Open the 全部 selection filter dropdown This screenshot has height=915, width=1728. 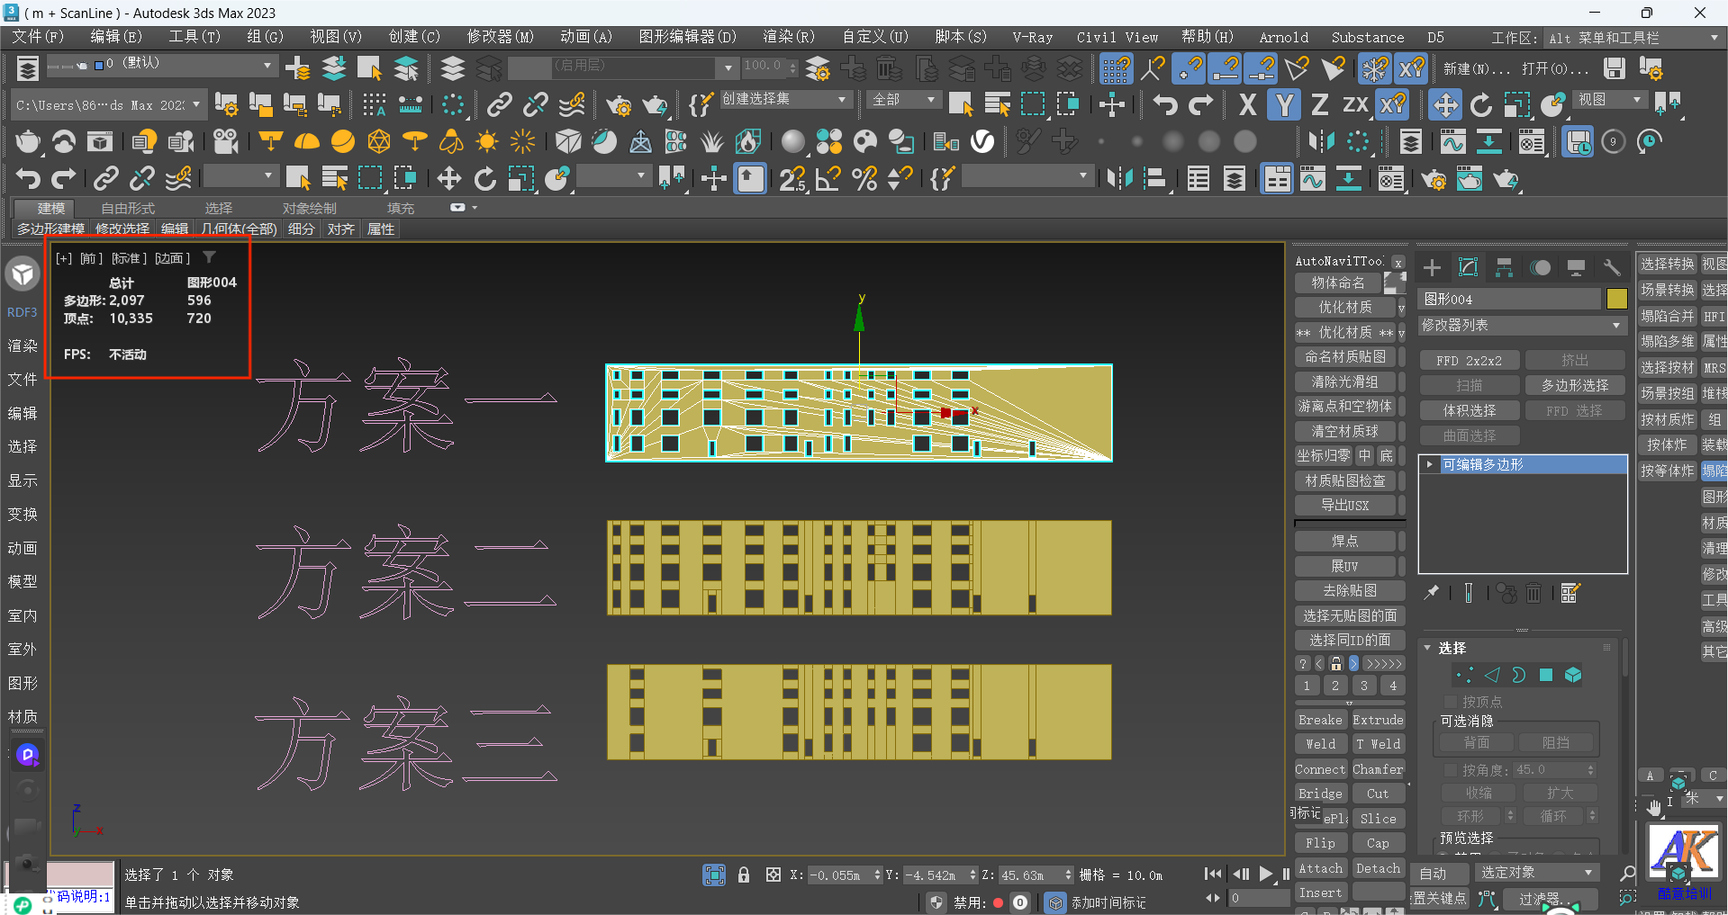(904, 99)
